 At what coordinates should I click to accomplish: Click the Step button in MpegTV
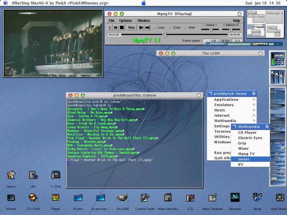[x=131, y=27]
